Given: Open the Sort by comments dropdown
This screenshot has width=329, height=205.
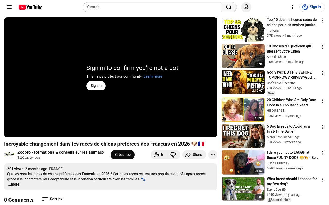Looking at the screenshot, I should click(52, 199).
